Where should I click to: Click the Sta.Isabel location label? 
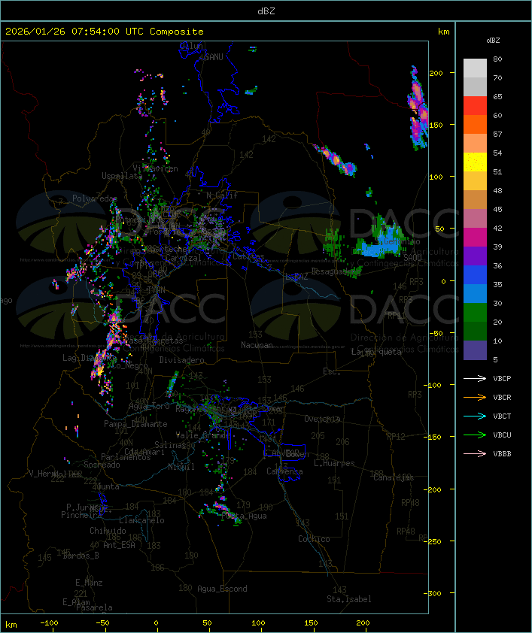pos(349,599)
